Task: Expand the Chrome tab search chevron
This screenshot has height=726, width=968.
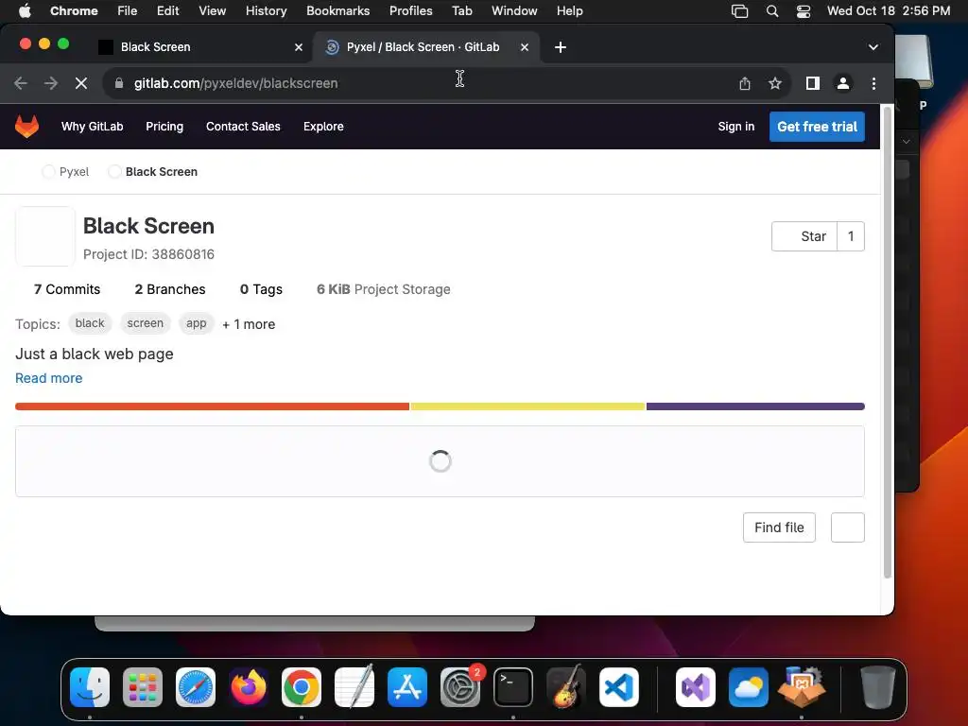Action: click(x=873, y=47)
